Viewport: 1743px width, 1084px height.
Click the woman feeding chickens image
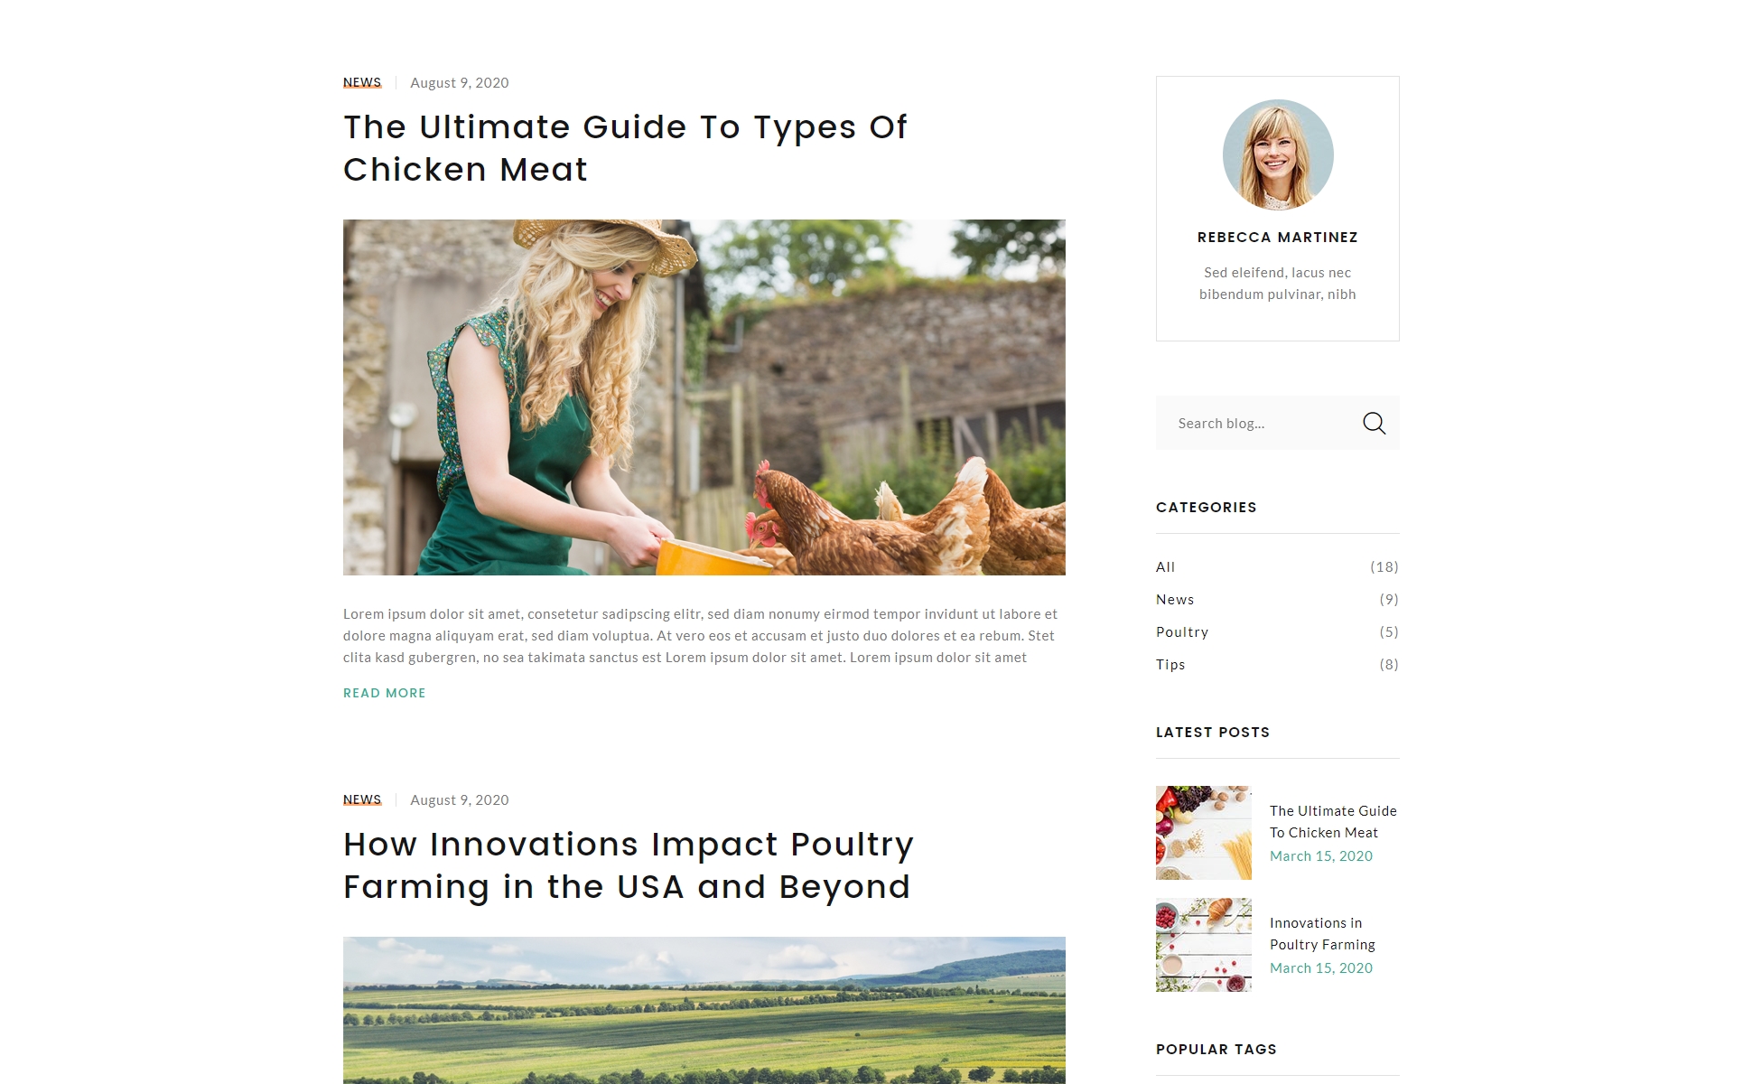(x=704, y=397)
